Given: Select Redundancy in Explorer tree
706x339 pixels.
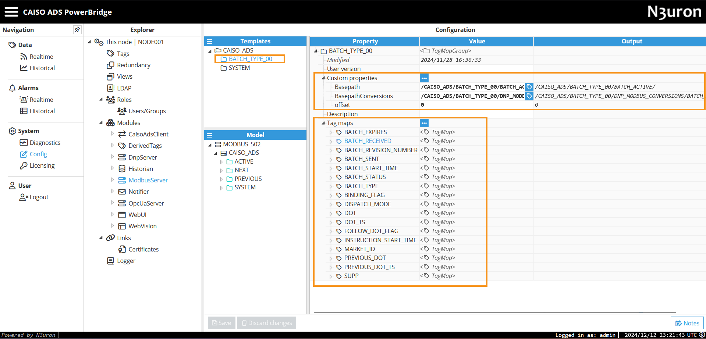Looking at the screenshot, I should 129,65.
